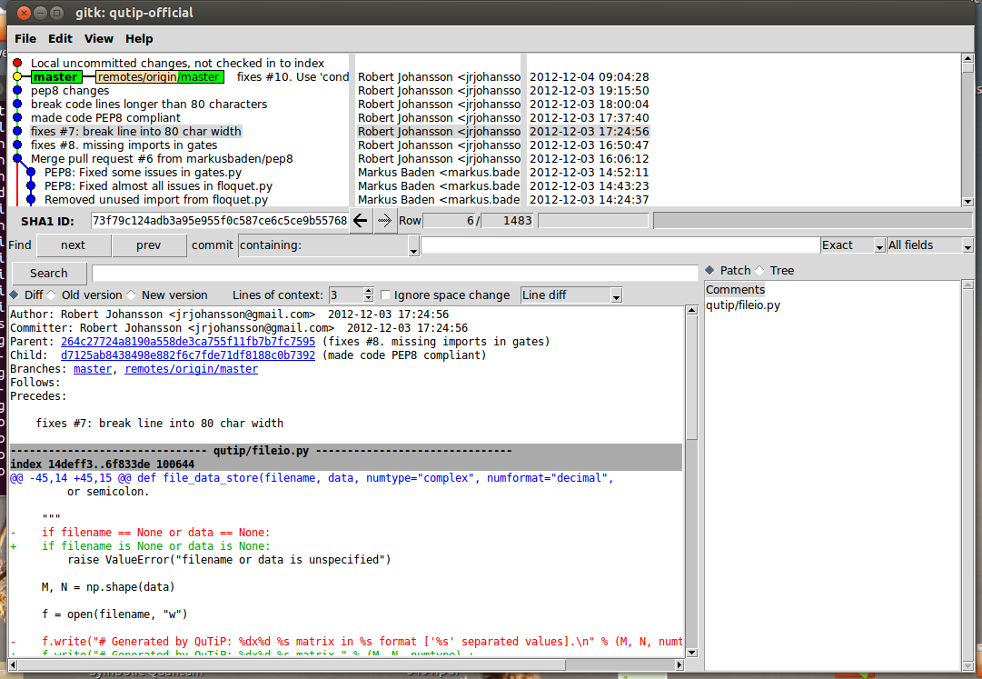The height and width of the screenshot is (679, 982).
Task: Open the View menu
Action: pyautogui.click(x=98, y=38)
